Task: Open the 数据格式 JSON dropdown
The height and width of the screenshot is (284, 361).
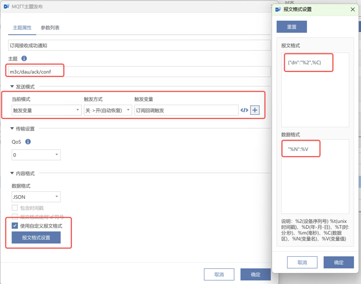Action: coord(36,197)
